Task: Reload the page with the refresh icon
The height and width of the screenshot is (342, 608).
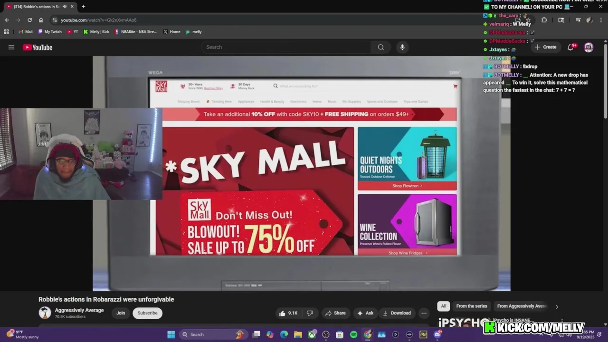Action: [29, 20]
